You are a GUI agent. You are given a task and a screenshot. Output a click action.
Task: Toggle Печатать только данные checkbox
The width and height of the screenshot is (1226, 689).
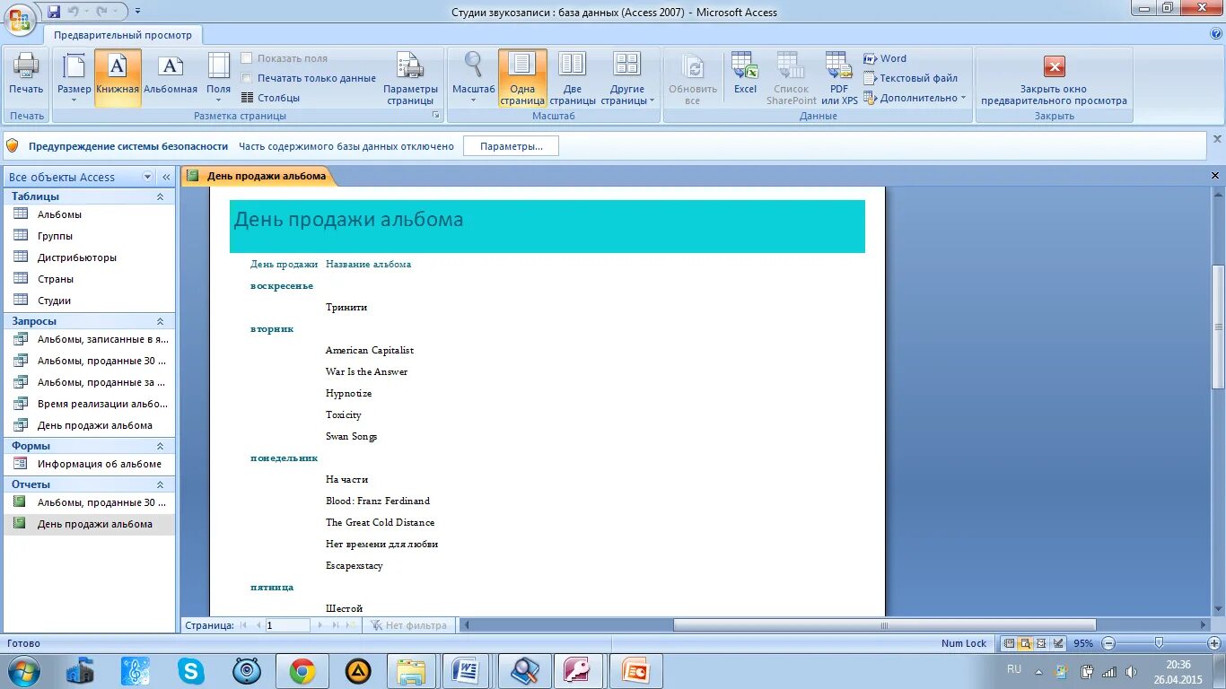click(x=247, y=78)
